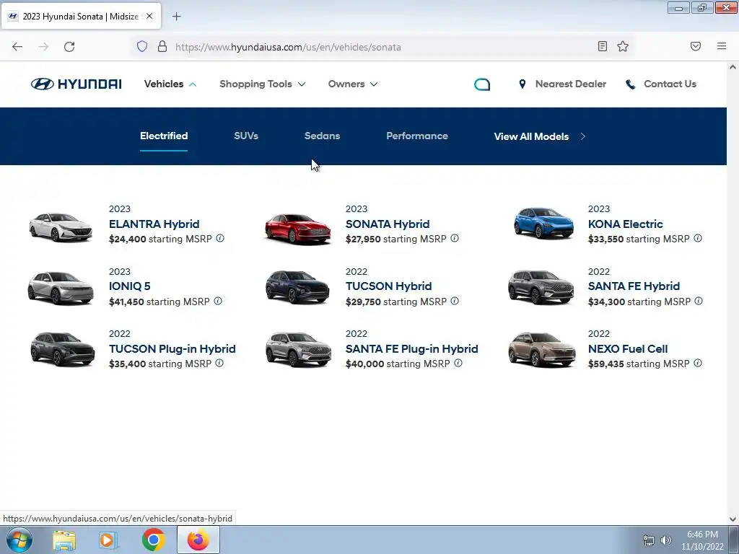Open NEXO Fuel Cell MSRP info icon
Viewport: 739px width, 554px height.
pos(698,364)
